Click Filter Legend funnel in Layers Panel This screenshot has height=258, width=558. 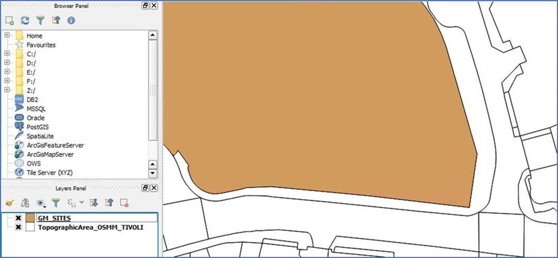pos(56,203)
